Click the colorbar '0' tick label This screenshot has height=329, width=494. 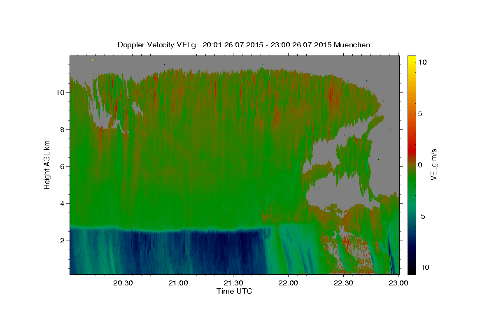(x=420, y=165)
